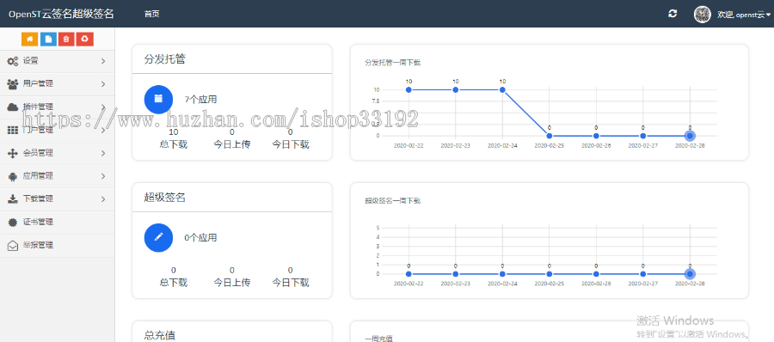Screen dimensions: 774x342
Task: Click the 分发托管一周下载 chart title
Action: coord(392,63)
